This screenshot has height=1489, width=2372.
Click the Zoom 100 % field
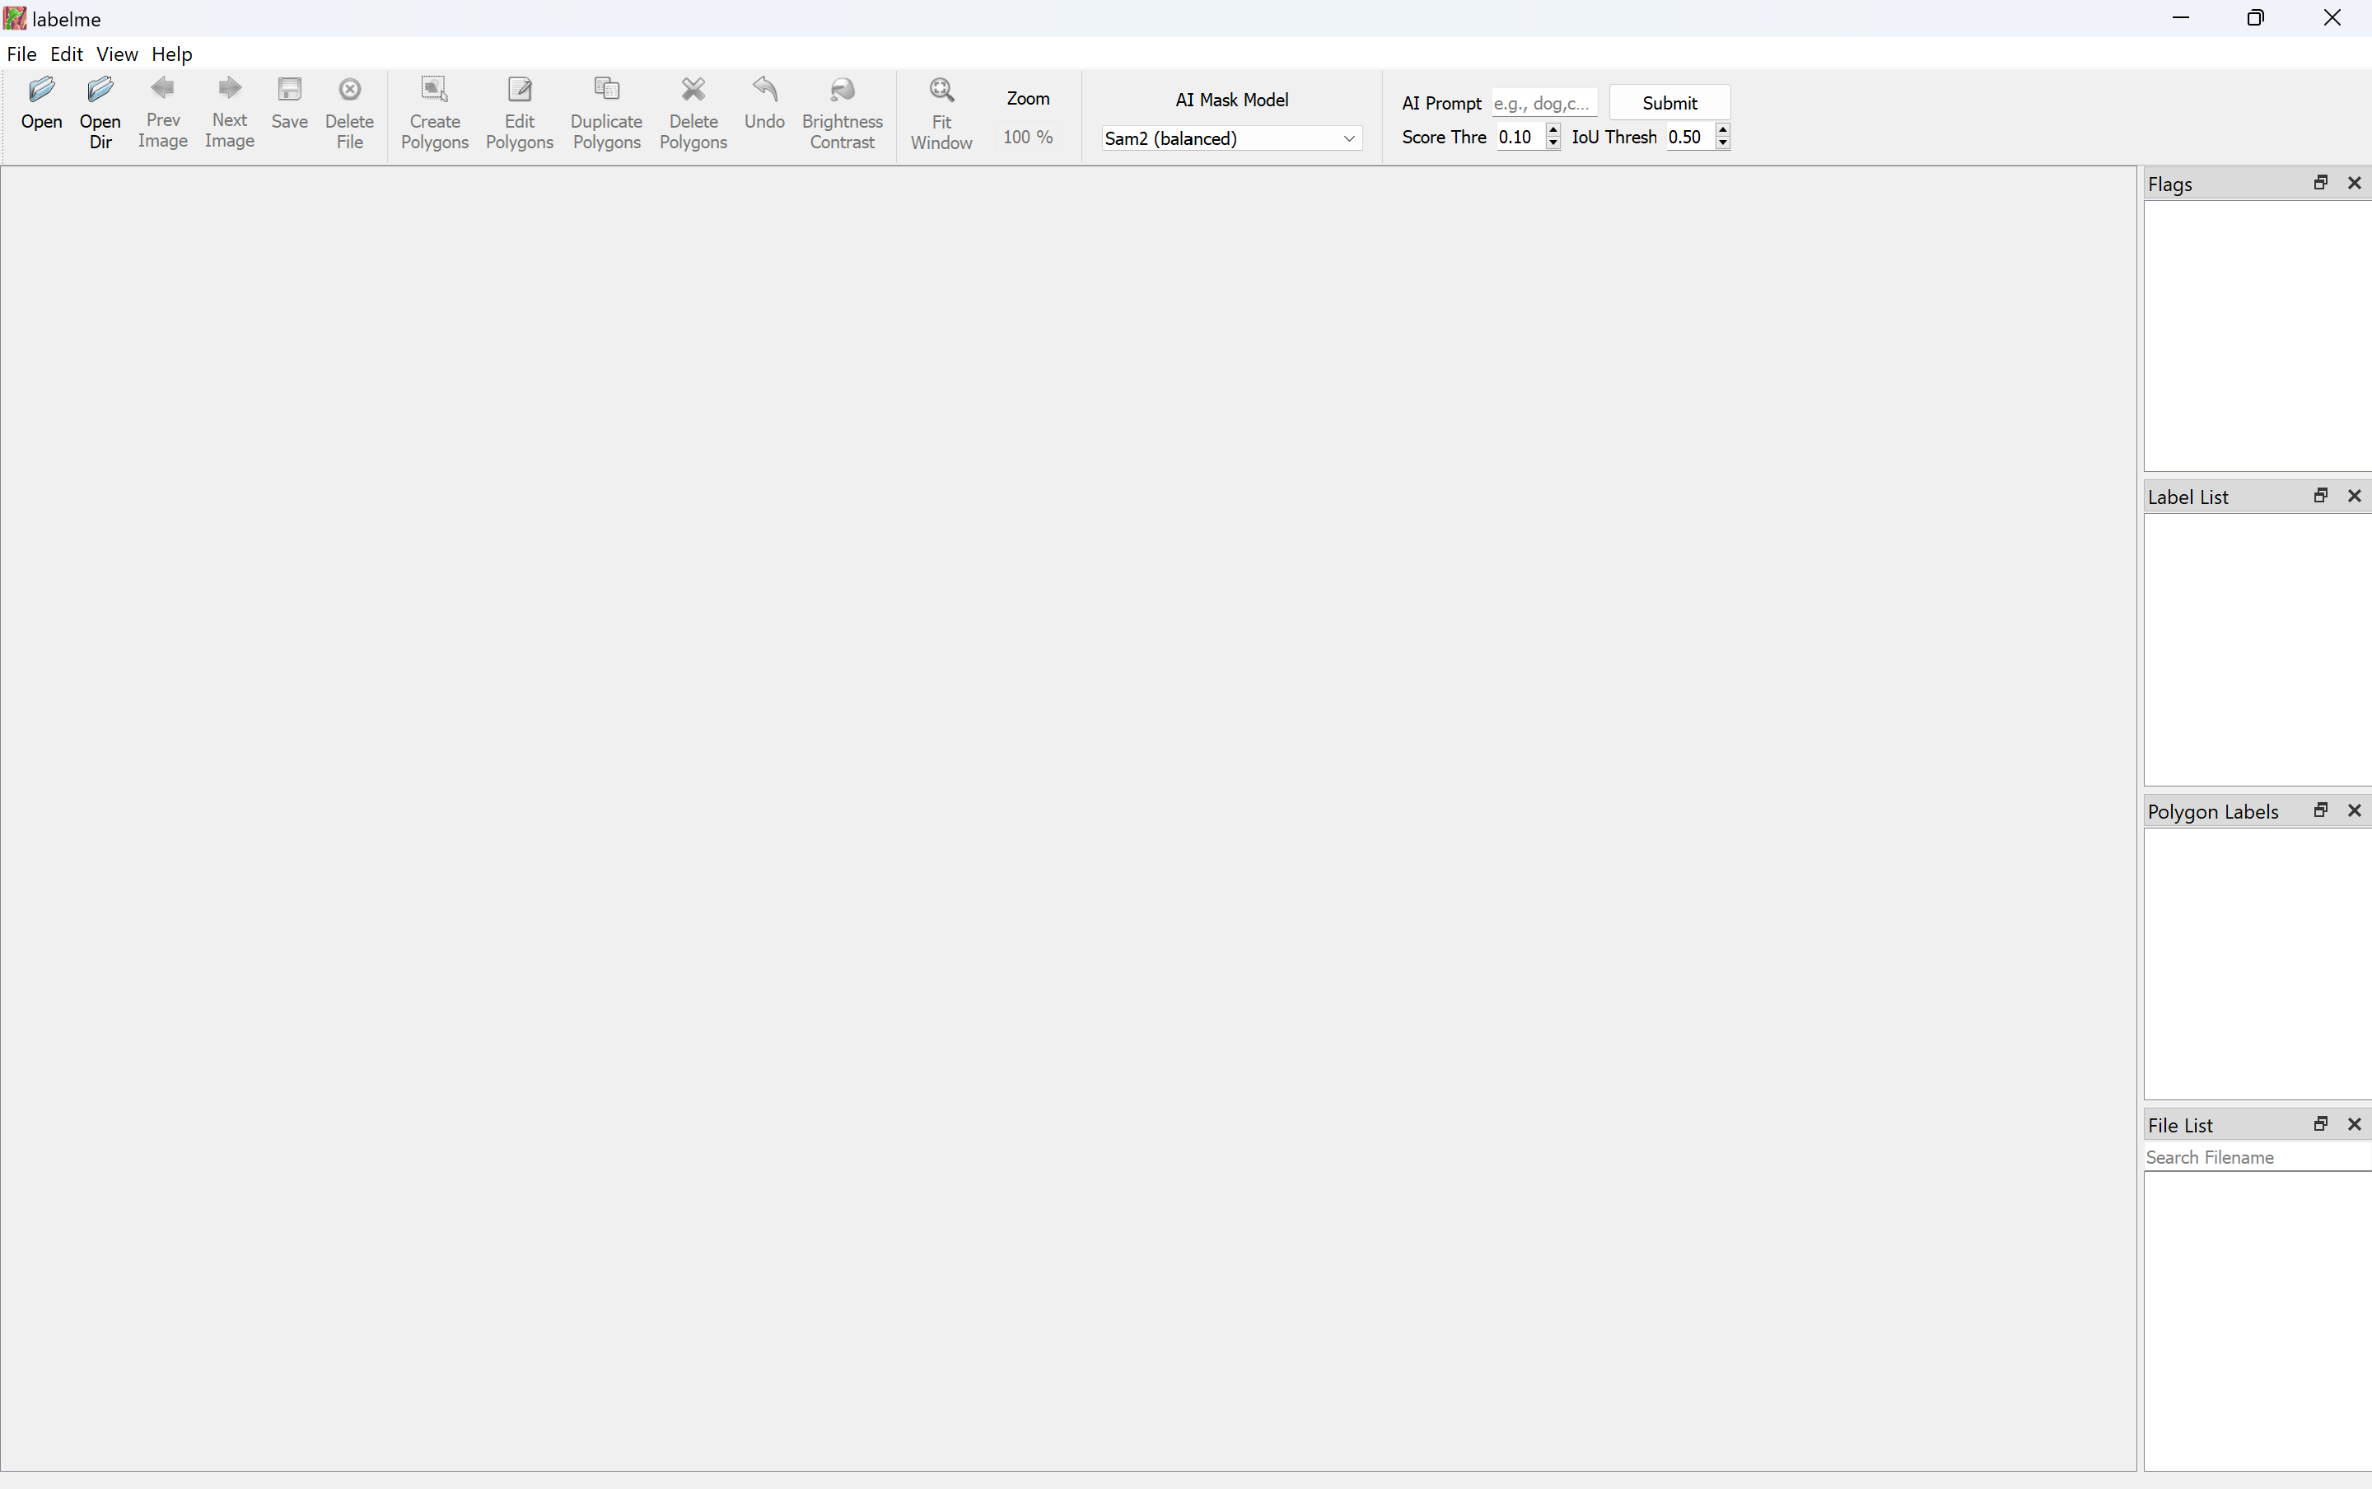coord(1027,138)
